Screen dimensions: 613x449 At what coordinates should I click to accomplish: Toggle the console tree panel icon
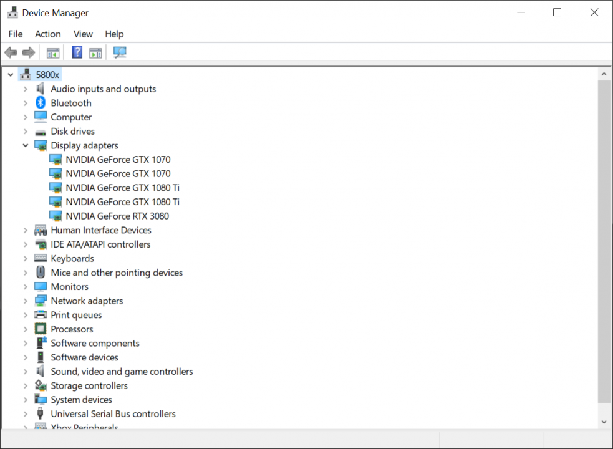point(53,52)
